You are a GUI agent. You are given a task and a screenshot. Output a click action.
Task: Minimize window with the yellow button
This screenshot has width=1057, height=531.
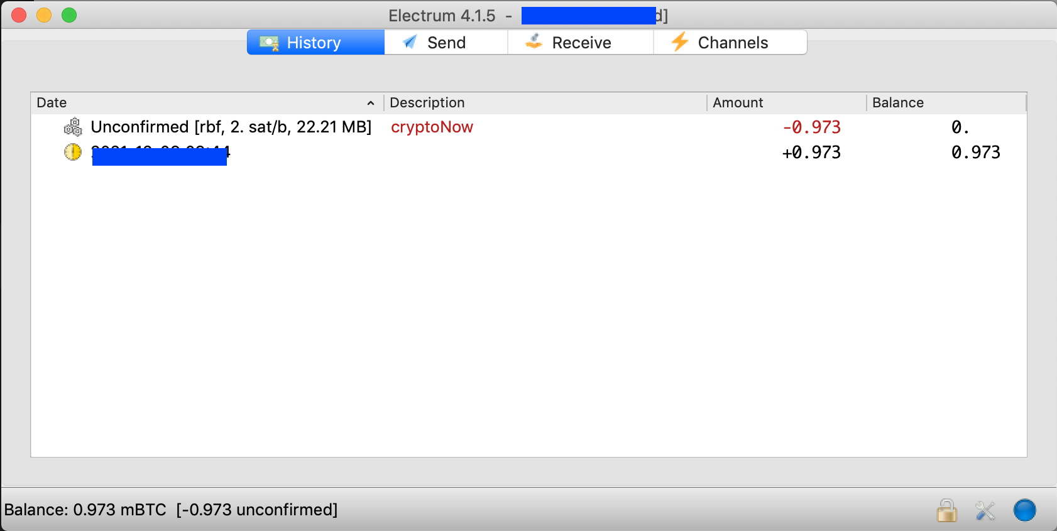click(44, 15)
